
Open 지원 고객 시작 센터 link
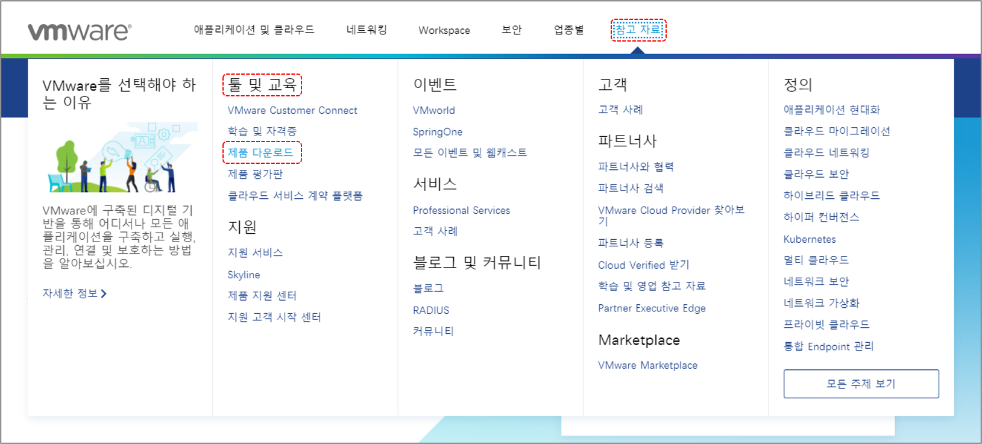(274, 317)
